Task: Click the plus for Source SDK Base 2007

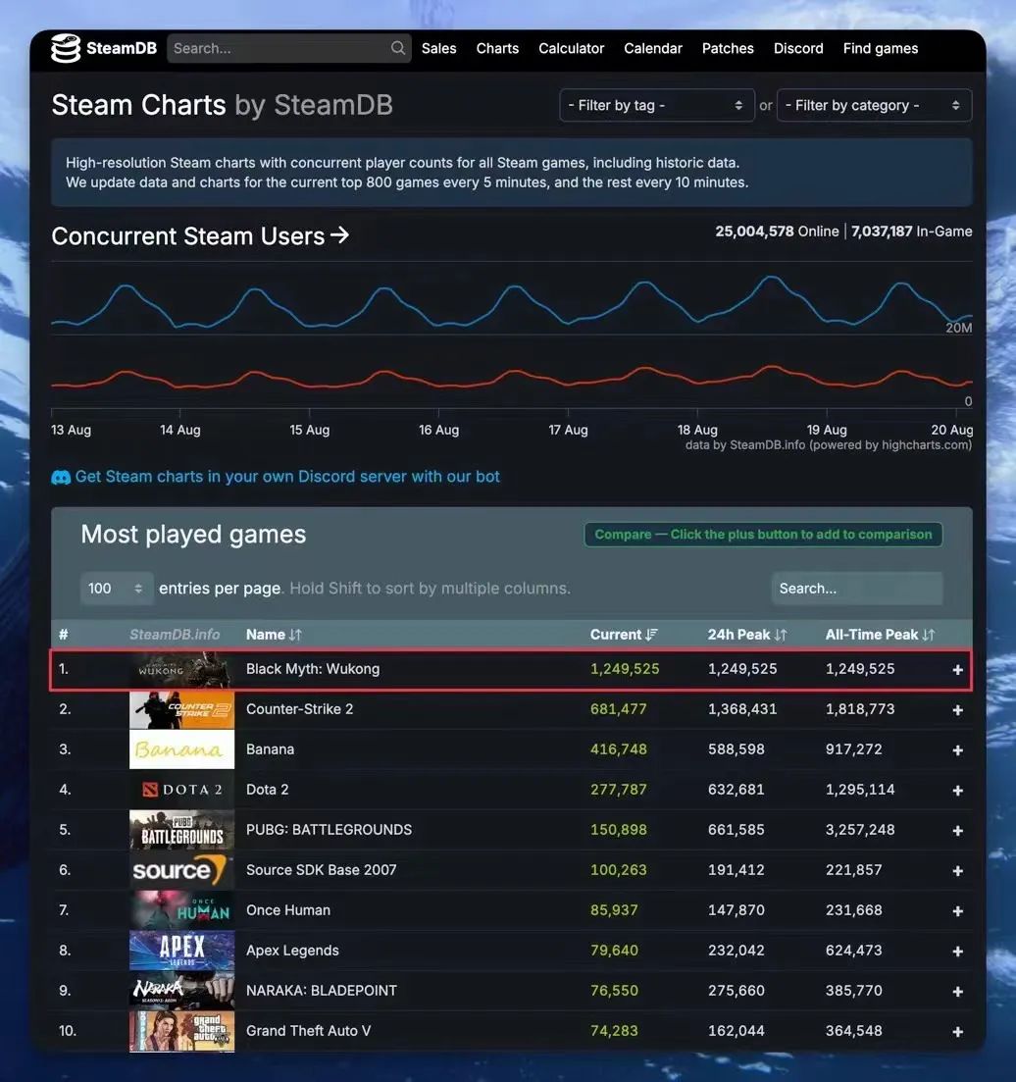Action: pos(957,871)
